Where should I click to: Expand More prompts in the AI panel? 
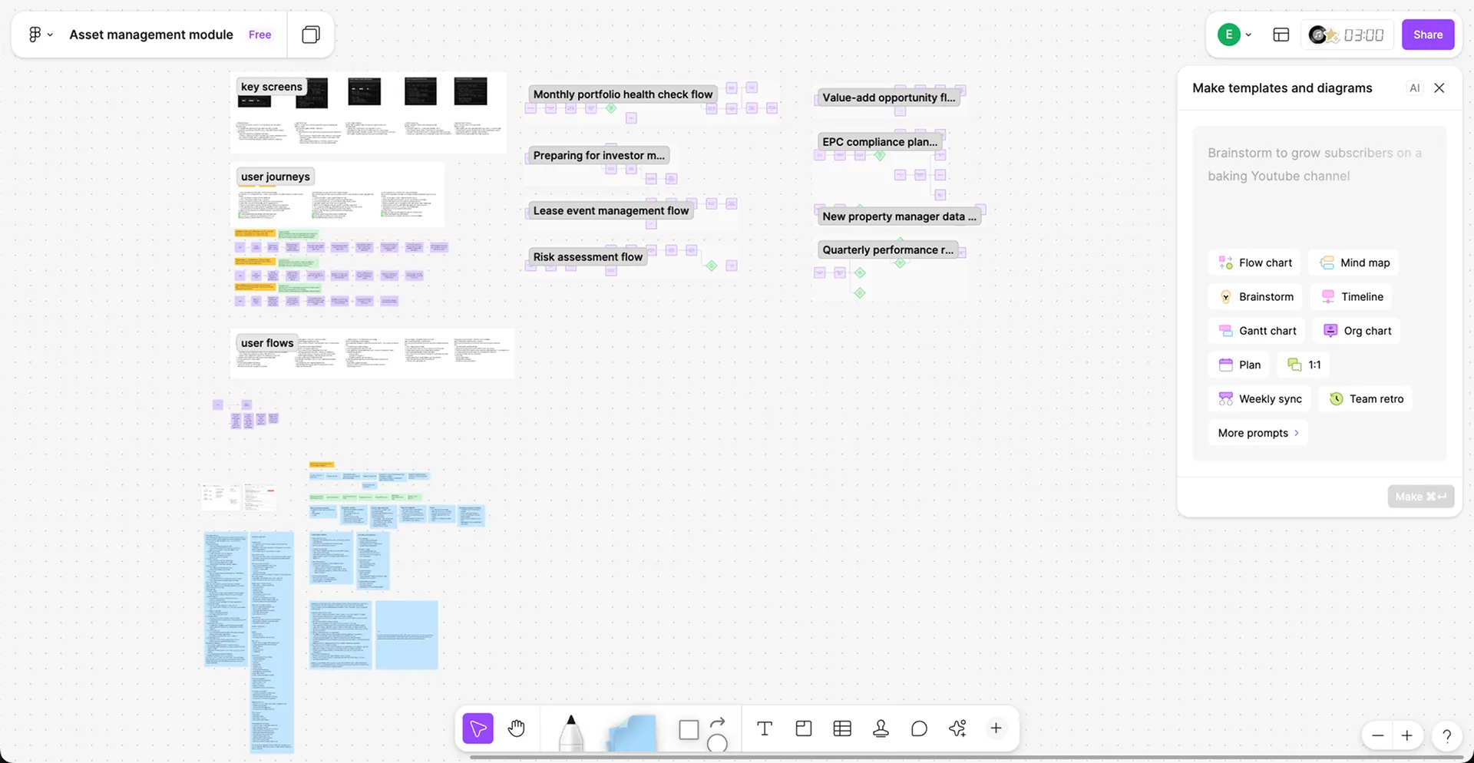pos(1257,432)
